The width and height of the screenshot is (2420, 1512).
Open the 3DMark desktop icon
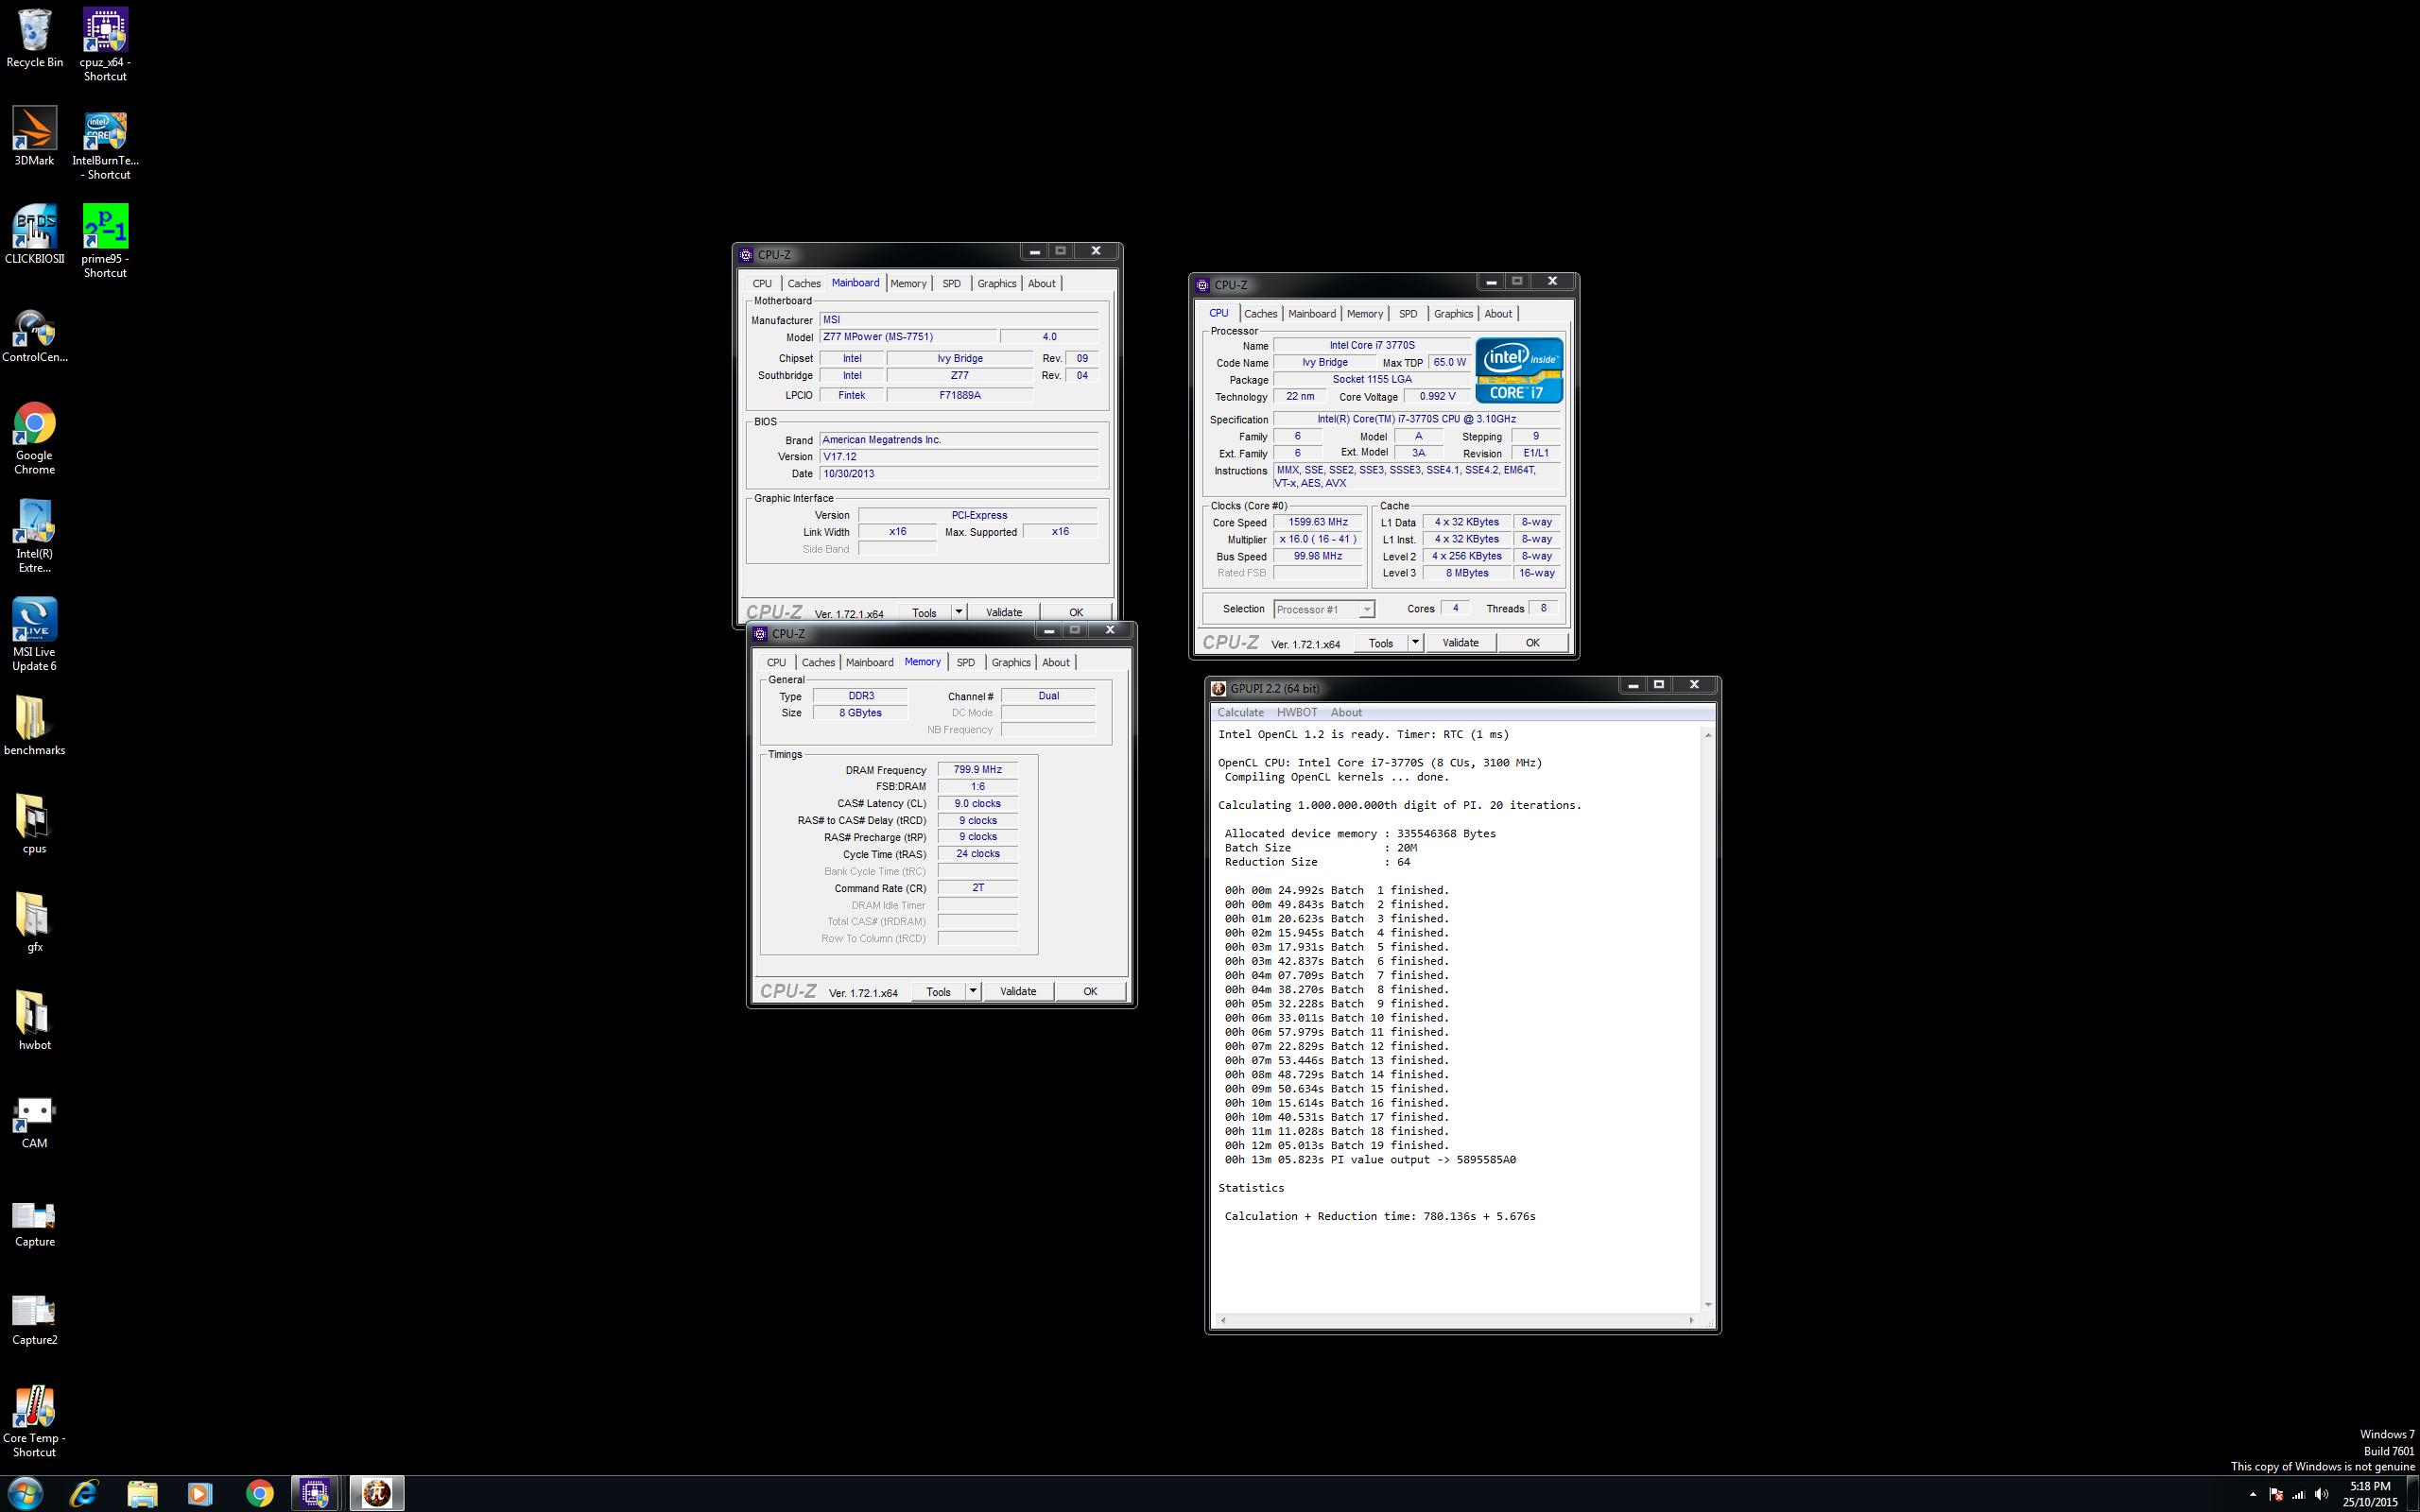(x=34, y=137)
